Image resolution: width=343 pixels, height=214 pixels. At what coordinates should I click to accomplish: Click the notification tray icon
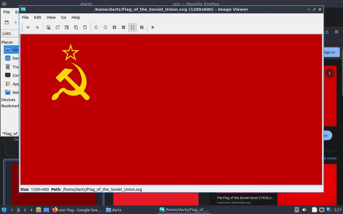point(328,210)
